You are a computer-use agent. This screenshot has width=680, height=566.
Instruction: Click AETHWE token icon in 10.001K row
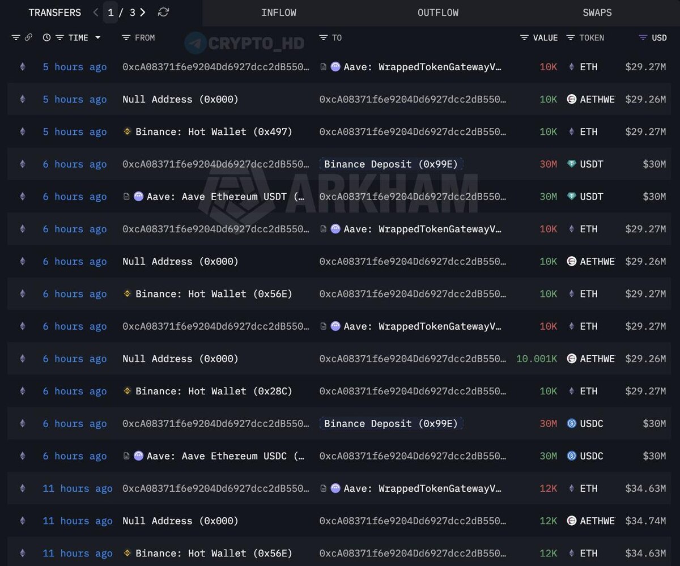click(x=572, y=359)
